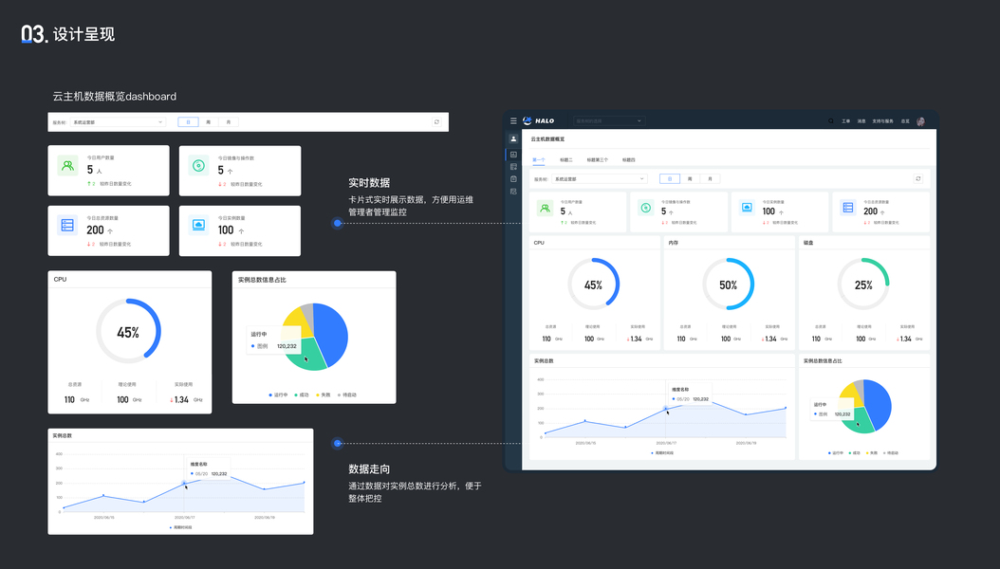Click the green users icon in the HALO 今日用户数量 card
The image size is (1000, 569).
[x=545, y=208]
